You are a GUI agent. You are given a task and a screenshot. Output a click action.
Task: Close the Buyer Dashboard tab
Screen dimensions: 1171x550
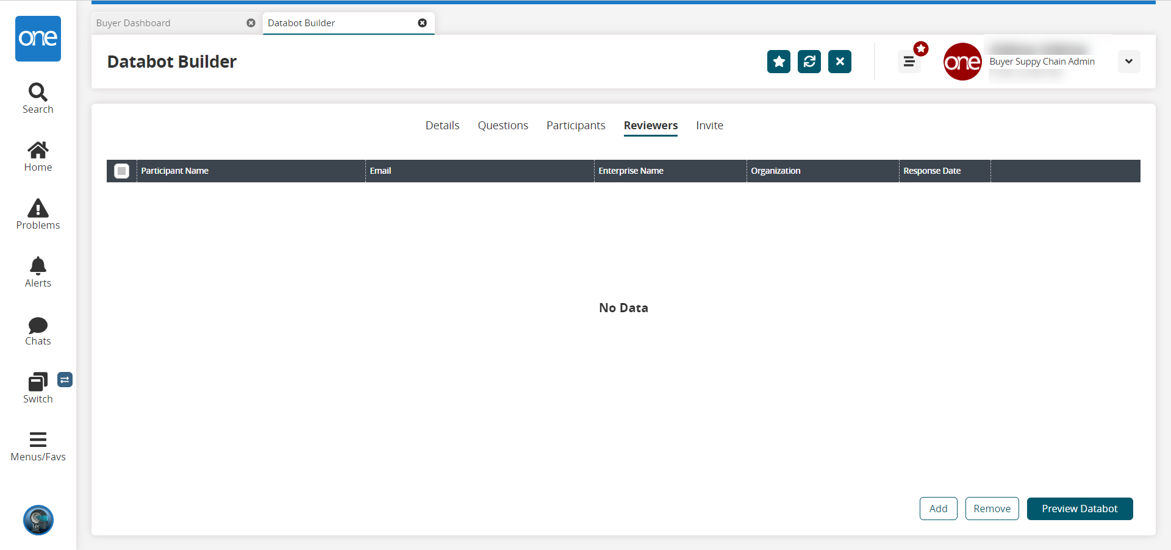pos(251,23)
